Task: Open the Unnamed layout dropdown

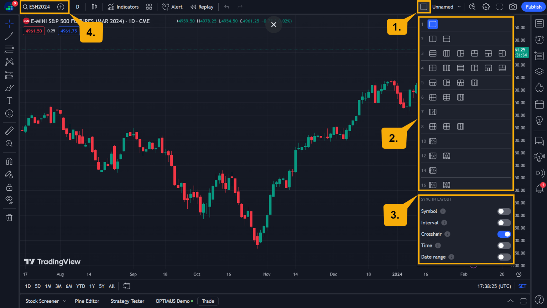Action: click(446, 6)
